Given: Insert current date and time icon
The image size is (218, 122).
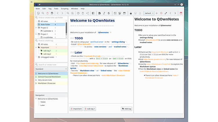Looking at the screenshot, I should [124, 13].
